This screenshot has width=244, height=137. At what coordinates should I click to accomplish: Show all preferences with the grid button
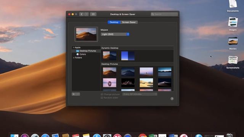coord(93,14)
